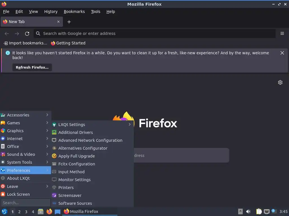Open Getting Started bookmark
Image resolution: width=289 pixels, height=216 pixels.
[x=68, y=43]
